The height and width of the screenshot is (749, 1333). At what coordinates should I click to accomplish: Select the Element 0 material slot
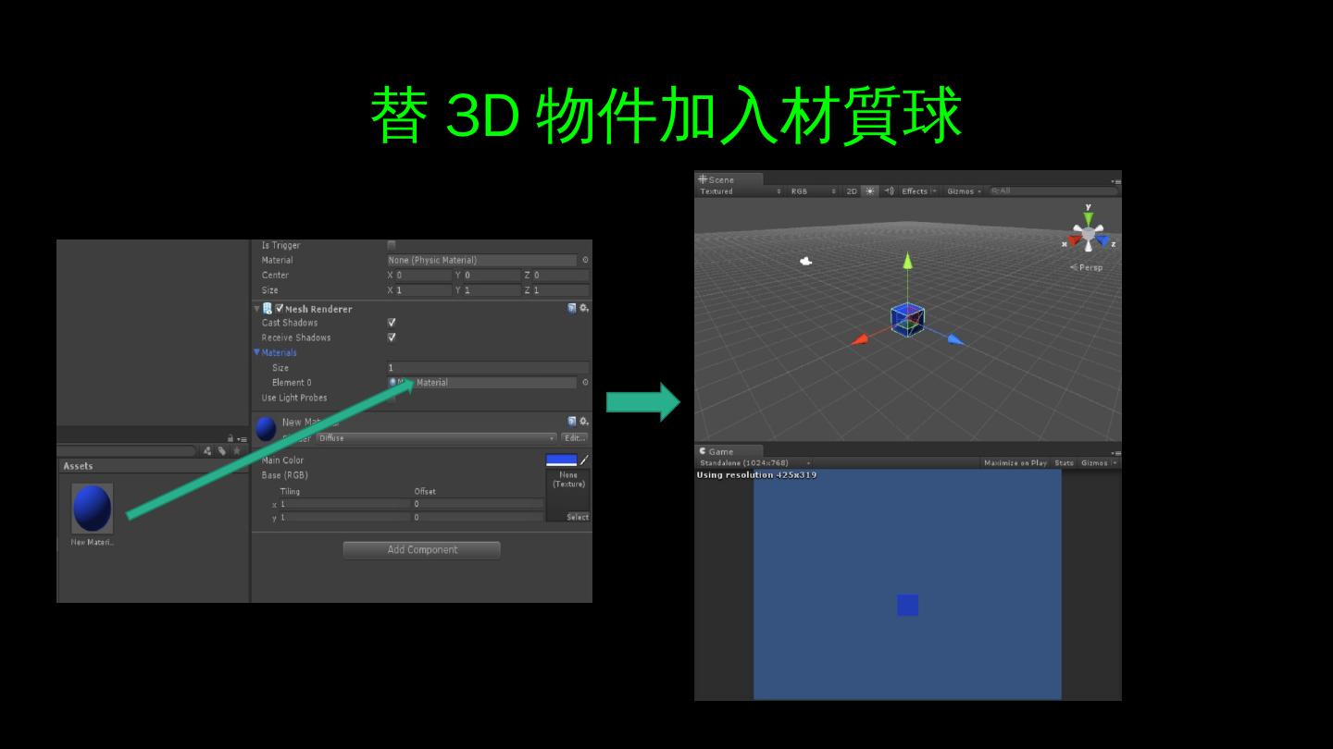point(481,383)
